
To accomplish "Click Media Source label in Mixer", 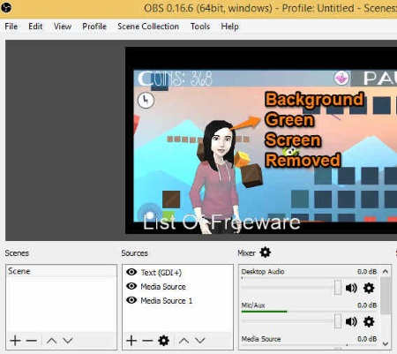I will pos(261,339).
